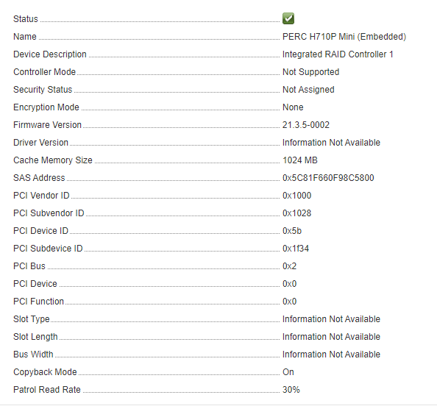Viewport: 437px width, 406px height.
Task: Click the Encryption Mode None value
Action: coord(293,107)
